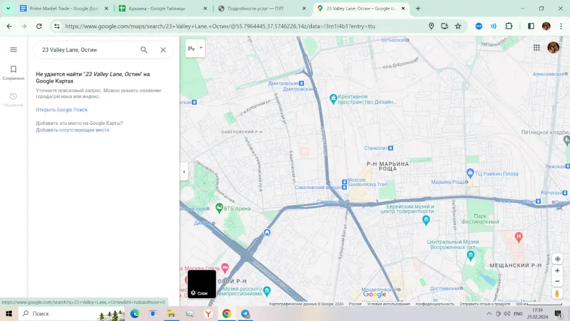
Task: Open the Recents history panel
Action: click(13, 99)
